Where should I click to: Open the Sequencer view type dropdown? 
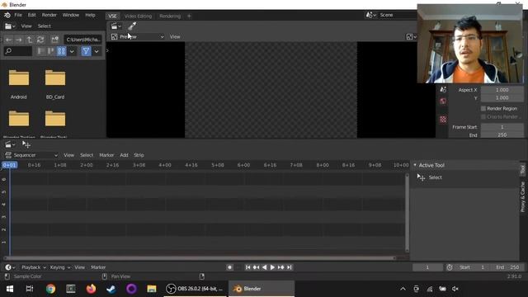[31, 155]
